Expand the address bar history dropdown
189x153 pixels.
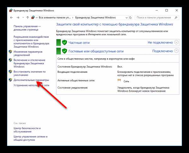click(126, 18)
